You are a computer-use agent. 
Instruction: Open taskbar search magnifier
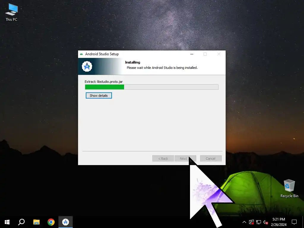[21, 222]
